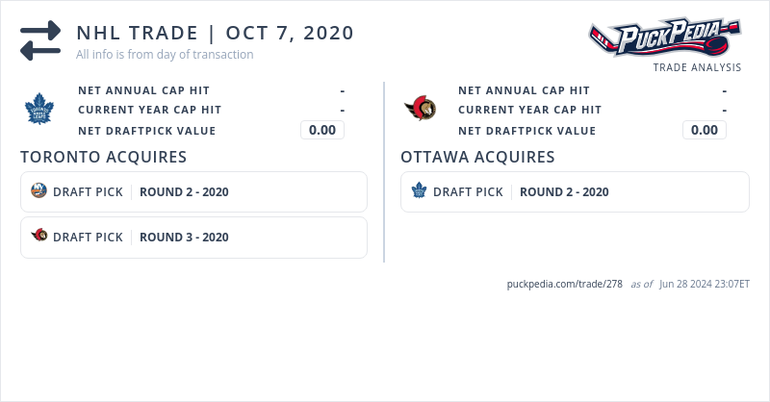Open Ottawa's Round 2 - 2020 draft pick row
Screen dimensions: 770x402
click(x=575, y=191)
